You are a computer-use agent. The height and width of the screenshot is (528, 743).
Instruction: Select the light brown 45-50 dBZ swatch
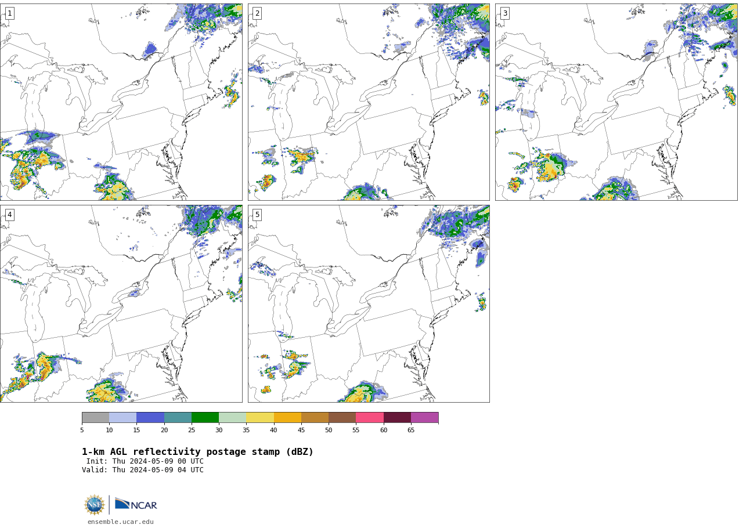(315, 418)
